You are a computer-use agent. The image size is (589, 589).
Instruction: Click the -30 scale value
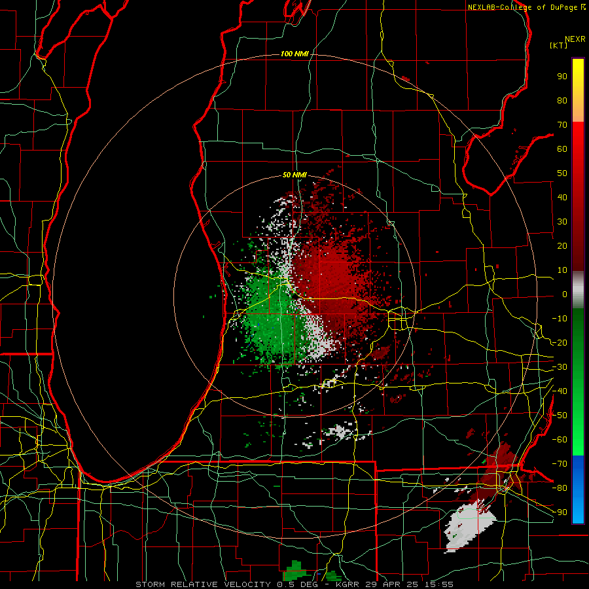560,367
